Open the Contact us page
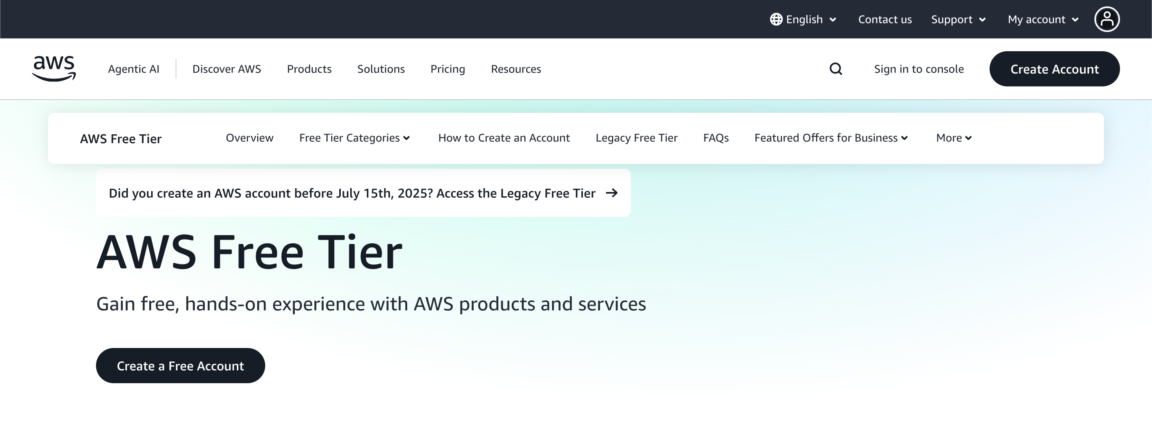Image resolution: width=1152 pixels, height=436 pixels. [x=884, y=19]
